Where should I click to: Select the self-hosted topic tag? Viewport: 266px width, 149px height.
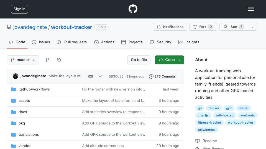coord(224,115)
